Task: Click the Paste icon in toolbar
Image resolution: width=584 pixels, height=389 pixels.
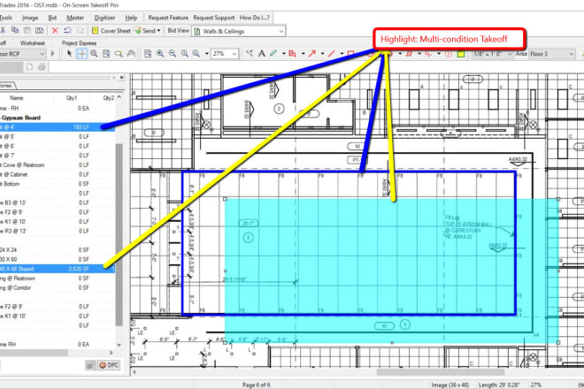Action: 27,31
